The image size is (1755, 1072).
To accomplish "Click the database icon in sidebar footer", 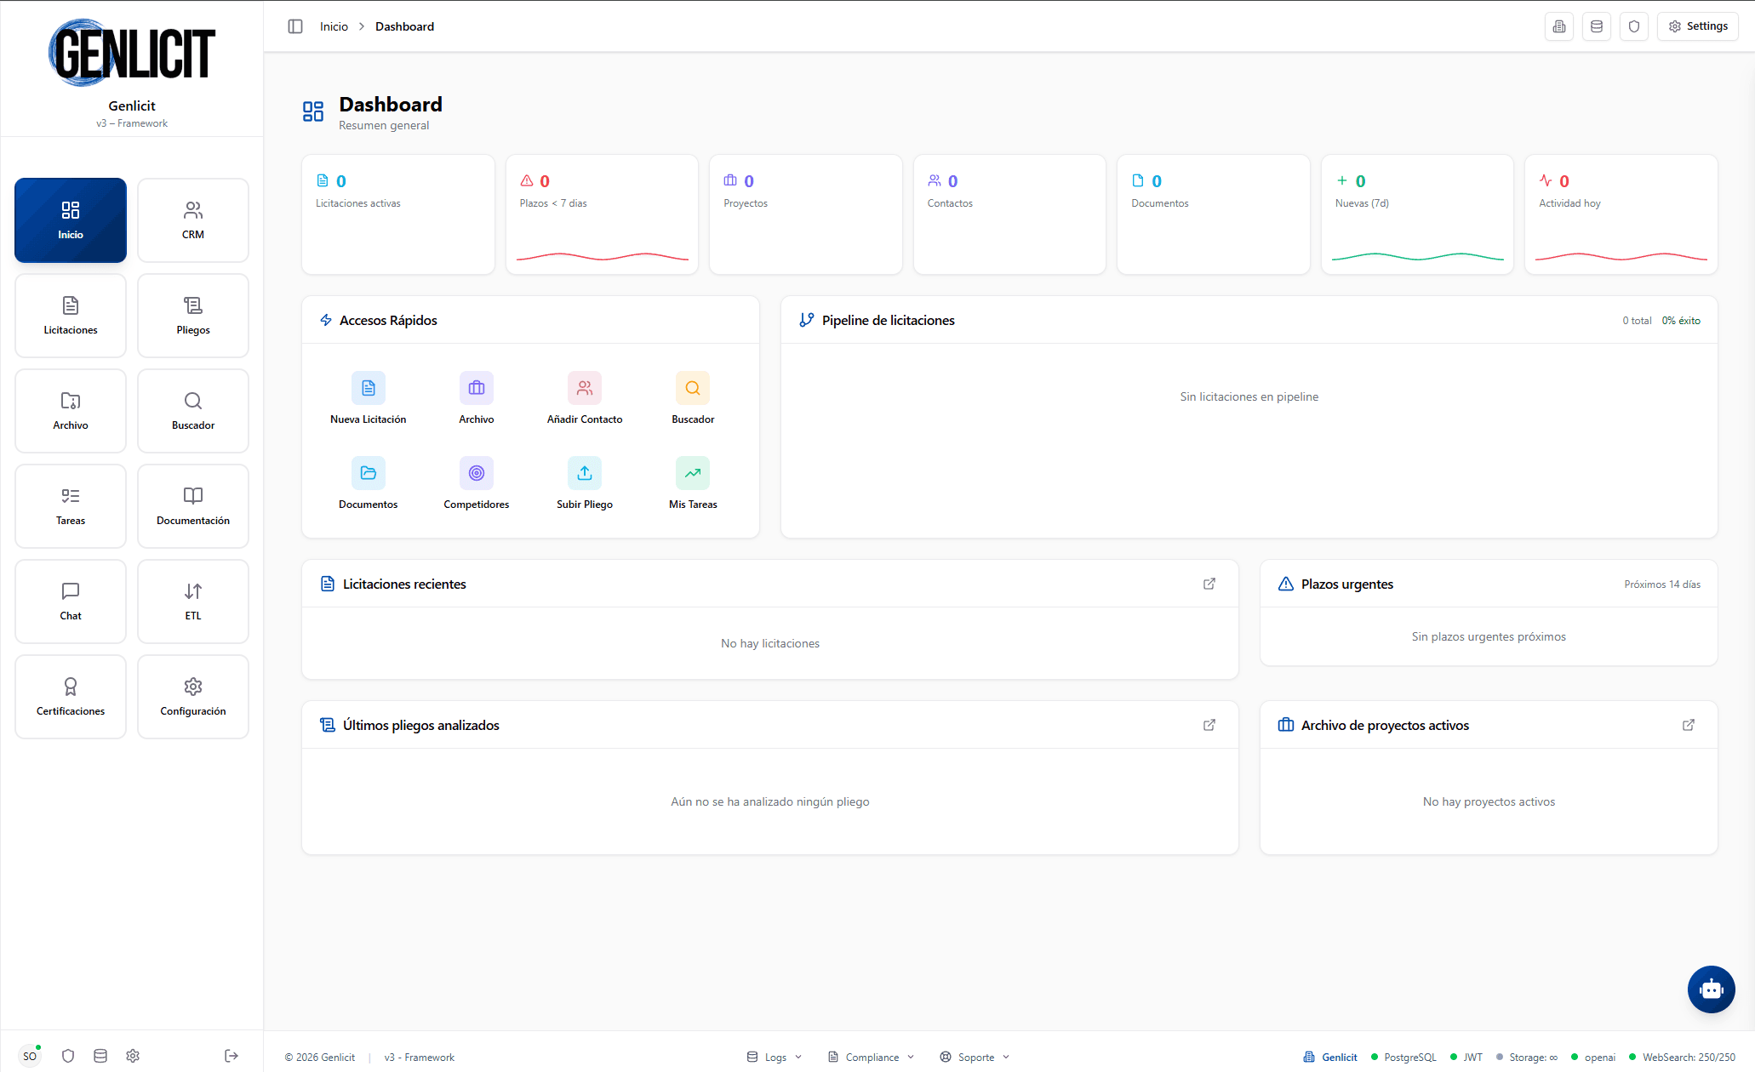I will click(x=100, y=1056).
